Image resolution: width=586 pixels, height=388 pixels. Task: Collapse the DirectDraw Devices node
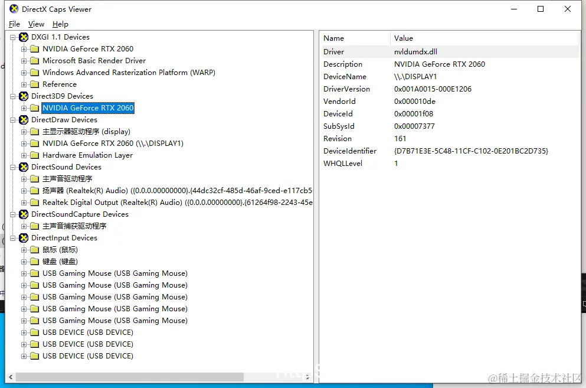[13, 120]
